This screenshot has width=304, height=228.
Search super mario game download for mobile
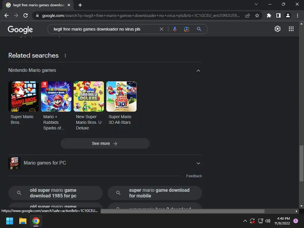(154, 193)
